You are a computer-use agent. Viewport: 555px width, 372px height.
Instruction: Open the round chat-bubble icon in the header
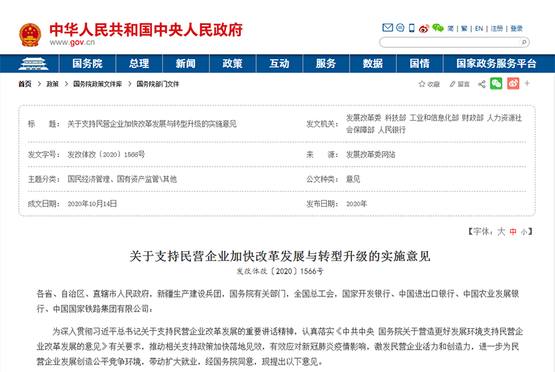coord(400,28)
